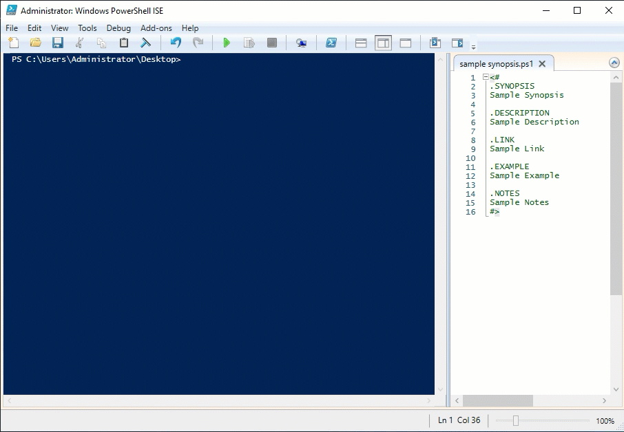
Task: Open the Edit menu
Action: [x=34, y=28]
